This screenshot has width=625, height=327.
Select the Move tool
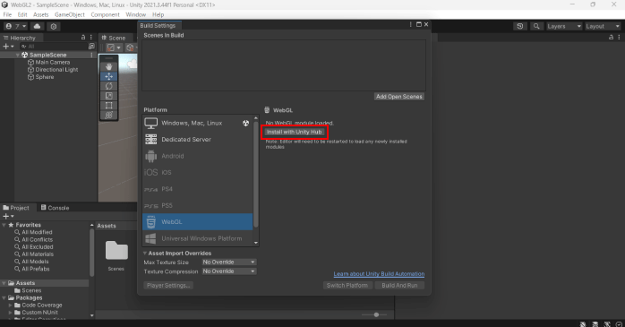click(x=108, y=76)
